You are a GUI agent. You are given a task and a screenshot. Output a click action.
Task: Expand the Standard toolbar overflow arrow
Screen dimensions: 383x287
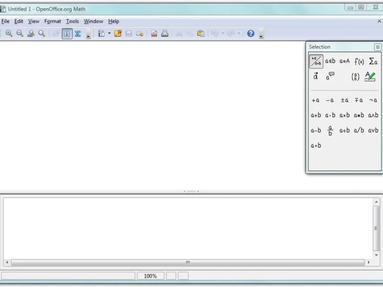pyautogui.click(x=261, y=34)
